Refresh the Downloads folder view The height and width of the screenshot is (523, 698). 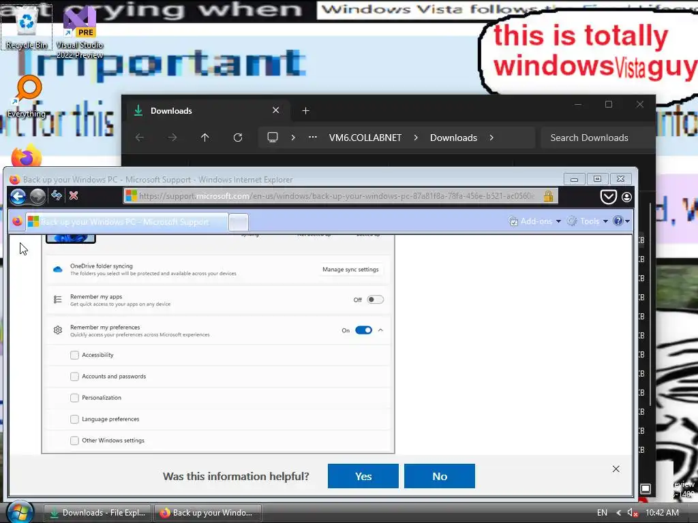(238, 138)
